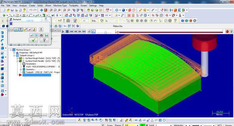Click the yellow pencil icon in top toolbar
This screenshot has width=234, height=126.
tap(141, 10)
